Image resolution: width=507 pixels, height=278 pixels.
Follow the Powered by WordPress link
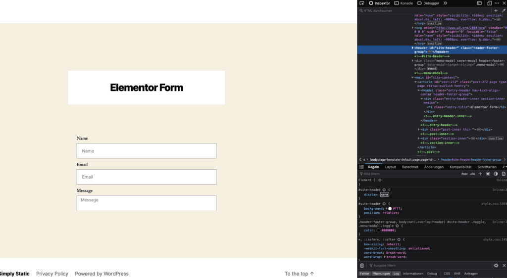(x=101, y=274)
